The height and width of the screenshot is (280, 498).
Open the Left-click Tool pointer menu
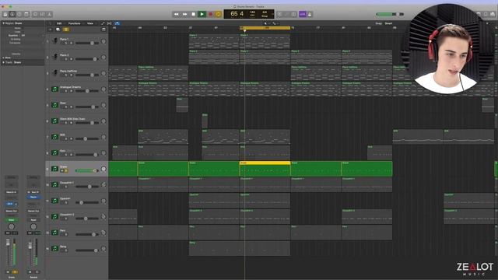pos(266,23)
